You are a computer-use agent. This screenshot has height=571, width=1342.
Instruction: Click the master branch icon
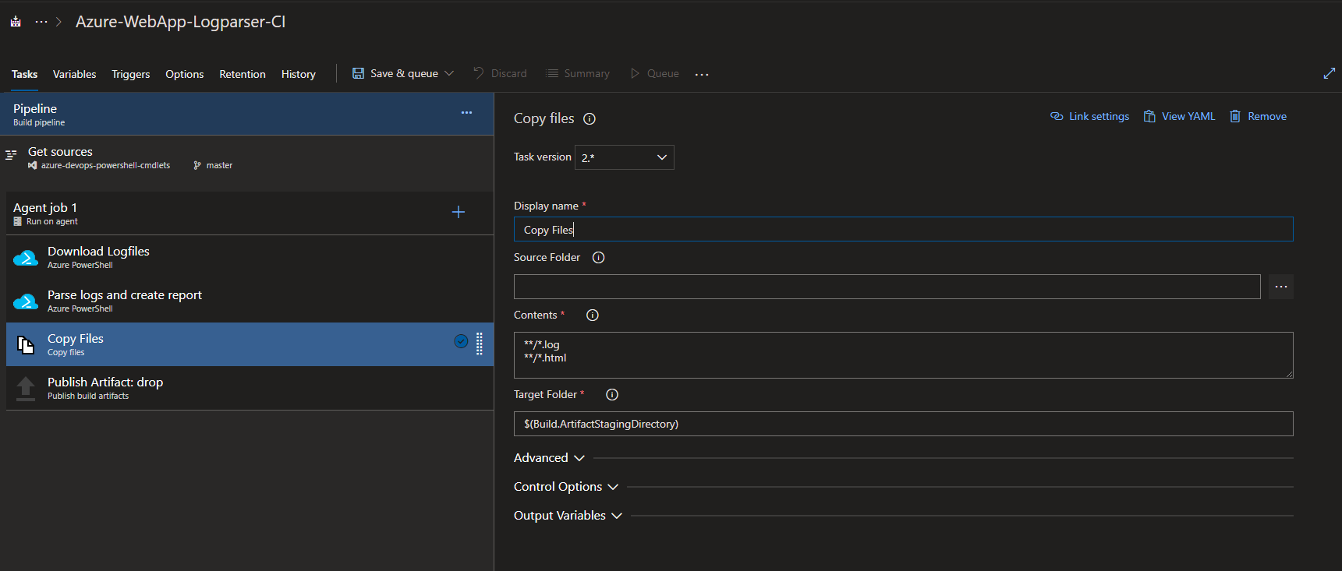pos(197,165)
